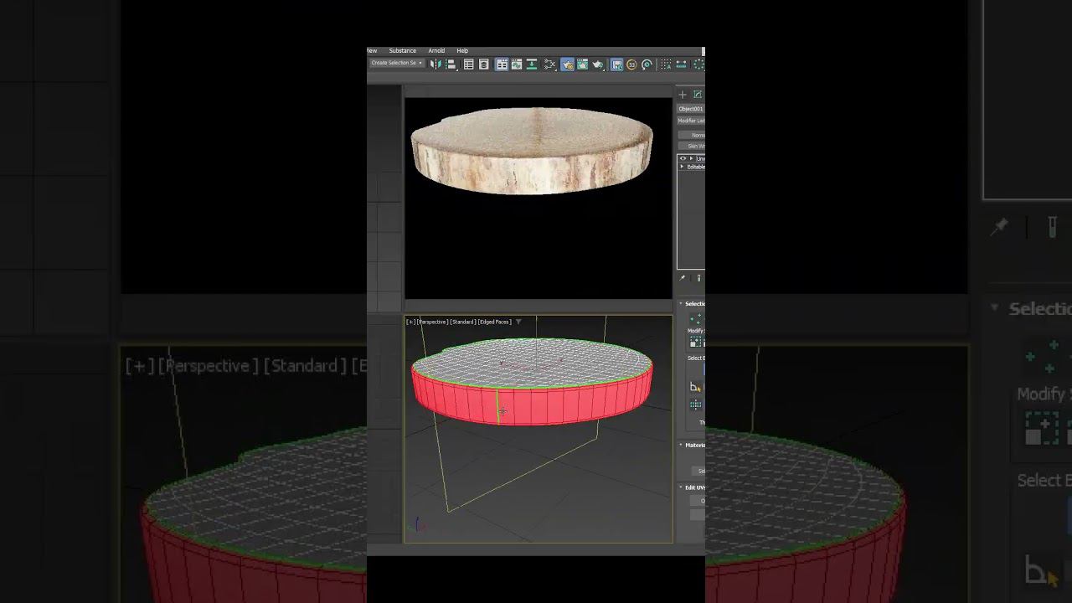Open the Help menu

pyautogui.click(x=462, y=50)
